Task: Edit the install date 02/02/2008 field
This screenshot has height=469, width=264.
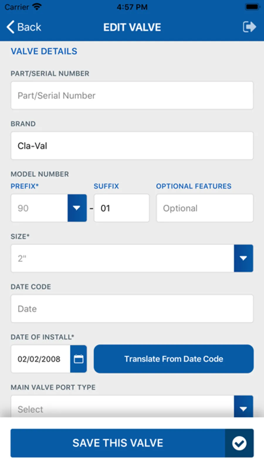Action: pos(40,359)
